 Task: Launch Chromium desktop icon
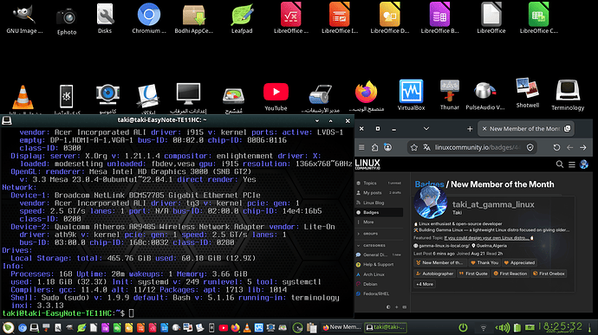(149, 18)
